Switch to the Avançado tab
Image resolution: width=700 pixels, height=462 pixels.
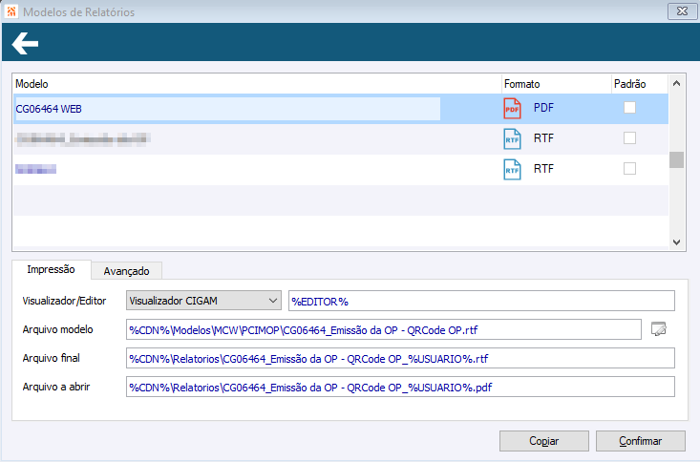[x=126, y=271]
